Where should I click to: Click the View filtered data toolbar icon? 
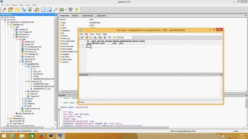49,10
